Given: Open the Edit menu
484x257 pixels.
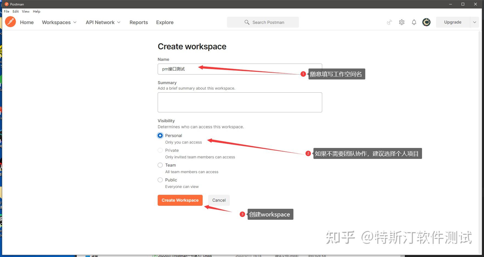Looking at the screenshot, I should coord(16,12).
